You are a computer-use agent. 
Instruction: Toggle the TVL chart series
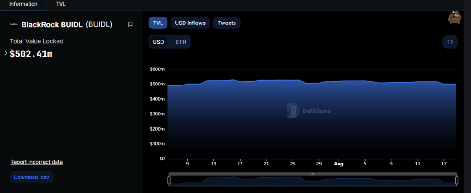158,23
